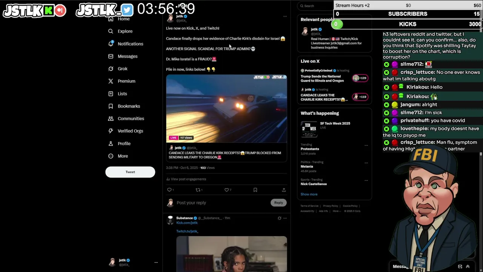Click Show more under trends
The width and height of the screenshot is (483, 272).
pos(309,194)
